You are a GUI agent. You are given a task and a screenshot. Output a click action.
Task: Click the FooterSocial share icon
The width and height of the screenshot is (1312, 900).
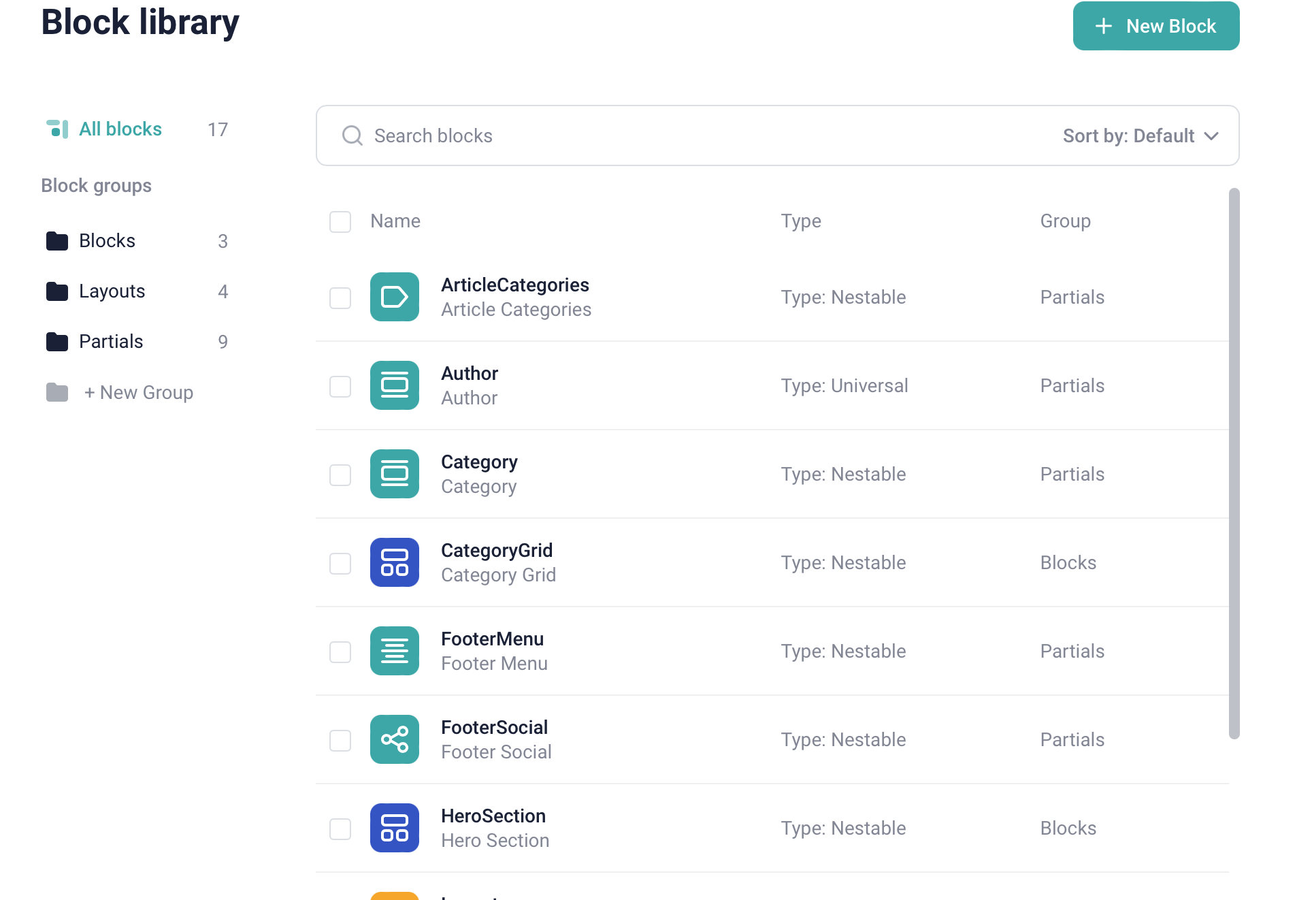394,739
